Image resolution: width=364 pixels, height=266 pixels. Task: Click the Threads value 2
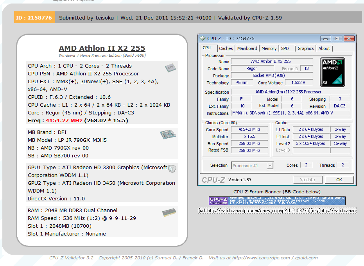[x=342, y=165]
